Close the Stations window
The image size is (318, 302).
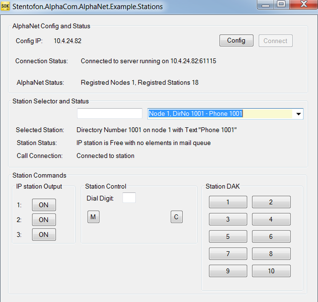tap(303, 5)
